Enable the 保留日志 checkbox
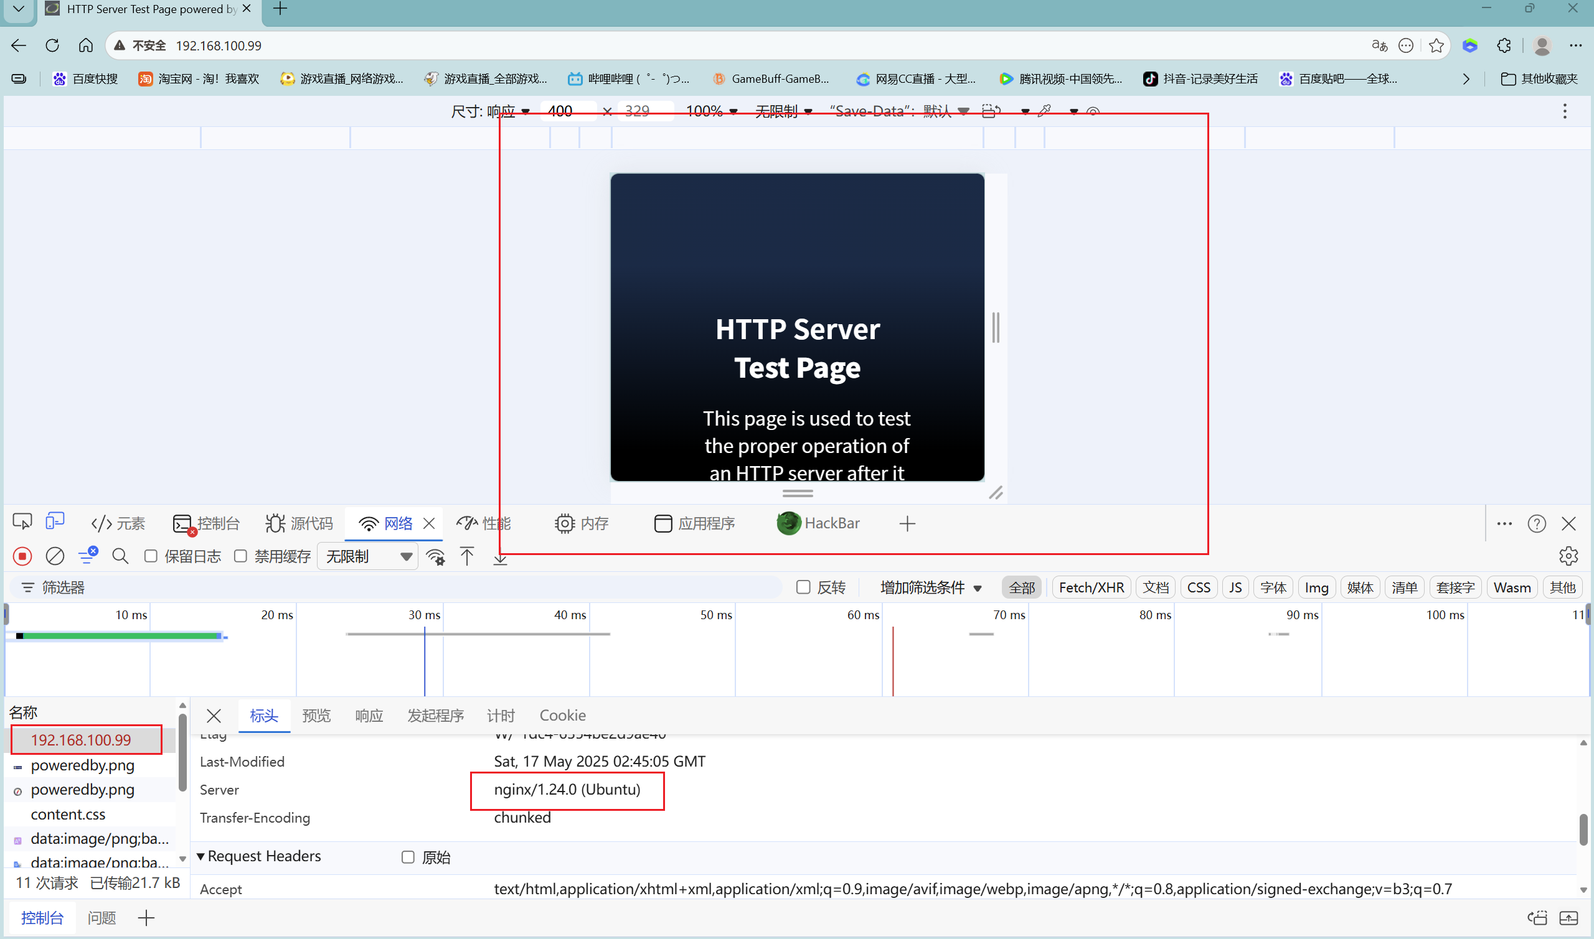1594x939 pixels. (151, 556)
